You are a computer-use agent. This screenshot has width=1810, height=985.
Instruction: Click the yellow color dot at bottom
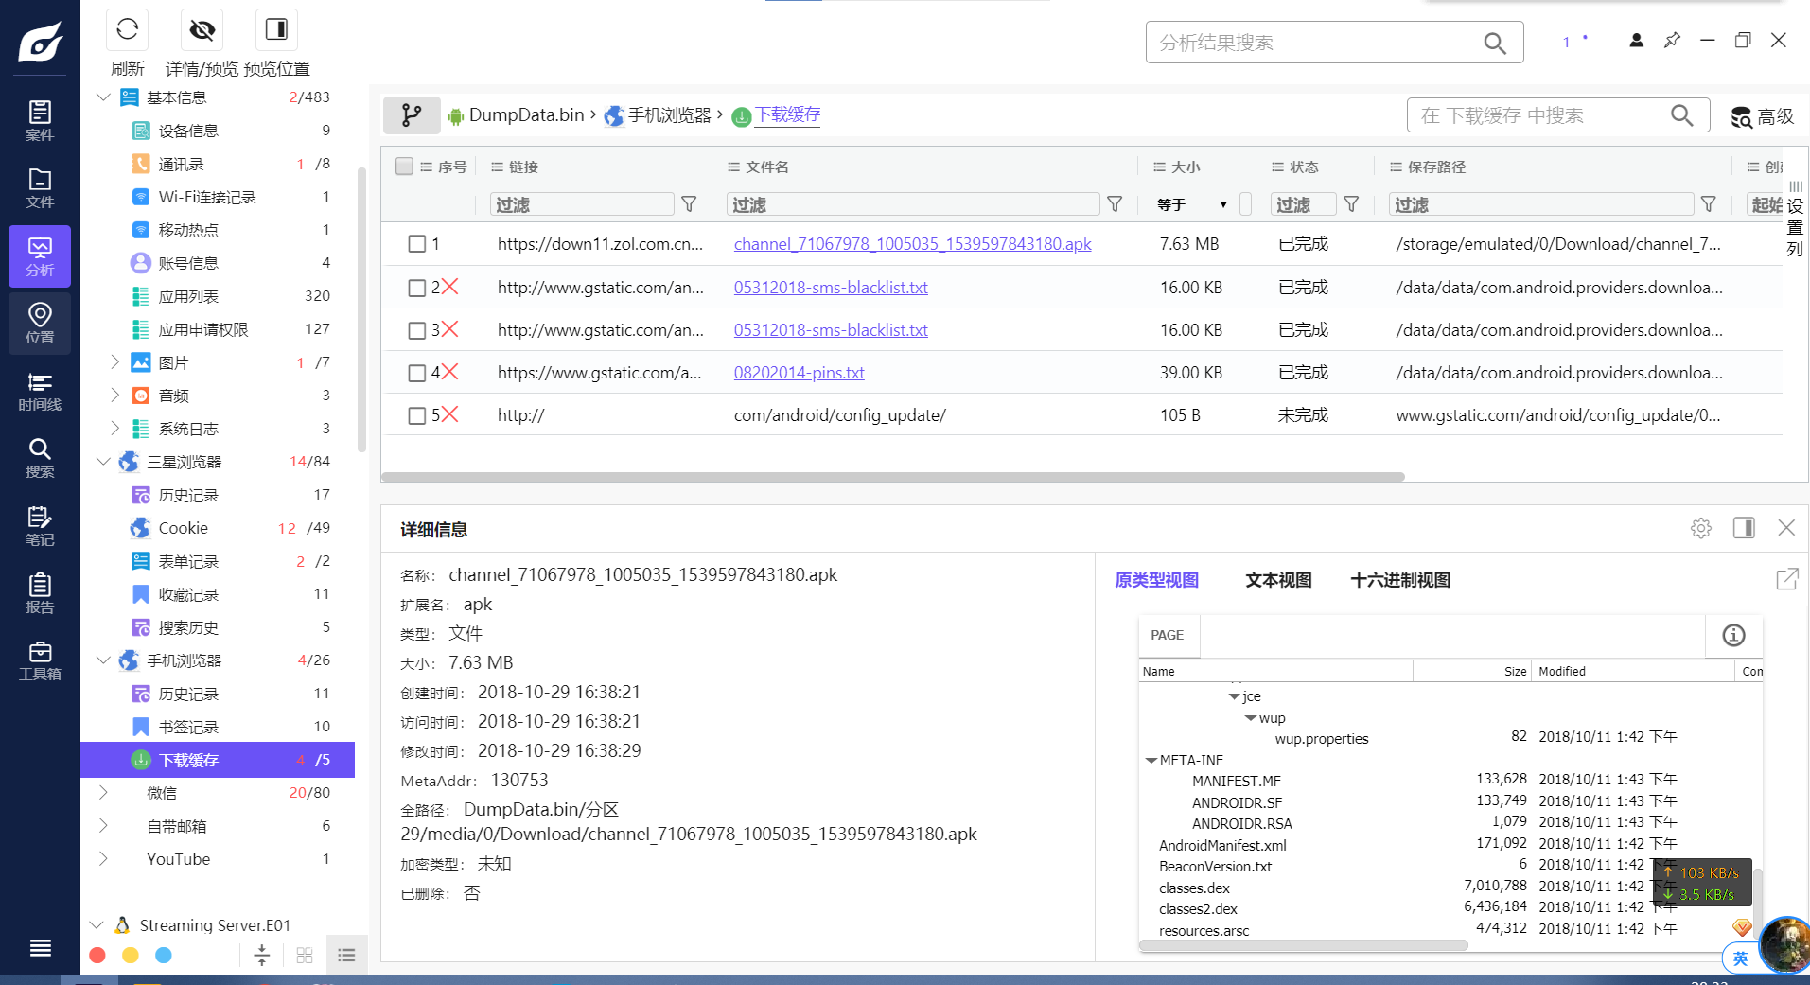[x=131, y=956]
